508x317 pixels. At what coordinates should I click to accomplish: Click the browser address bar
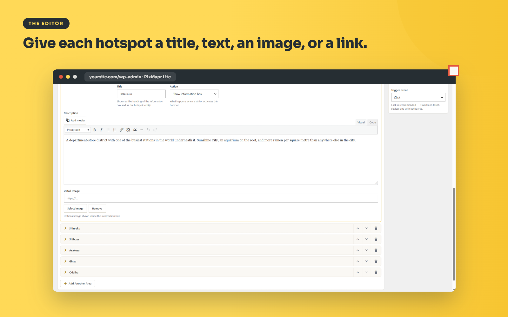130,77
